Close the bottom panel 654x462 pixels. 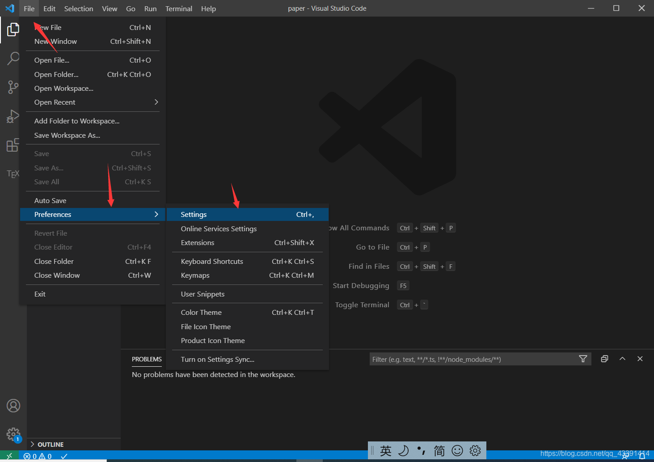coord(640,359)
